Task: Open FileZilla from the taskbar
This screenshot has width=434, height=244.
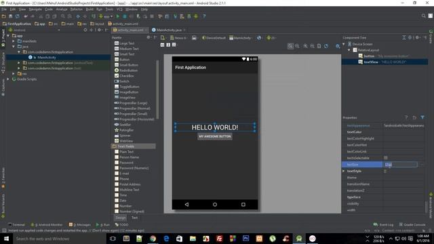Action: click(x=219, y=239)
